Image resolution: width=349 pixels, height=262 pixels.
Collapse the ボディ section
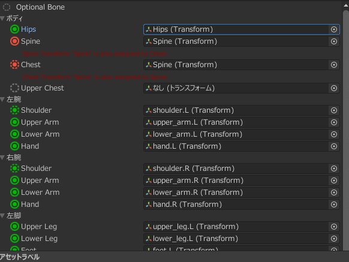point(2,19)
